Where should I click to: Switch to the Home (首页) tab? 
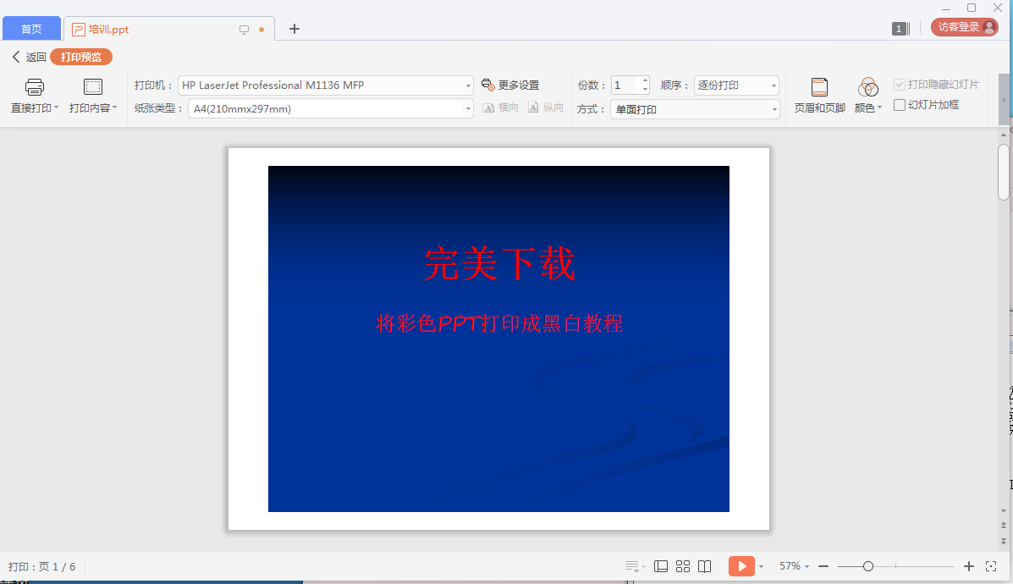pos(31,29)
